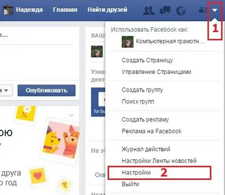The image size is (225, 195).
Task: Open Журнал действий menu item
Action: 146,149
